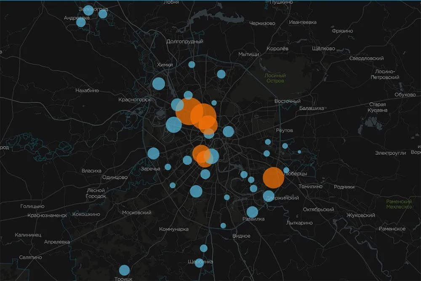Select the Лесной Городок label
The height and width of the screenshot is (281, 421).
(x=96, y=193)
